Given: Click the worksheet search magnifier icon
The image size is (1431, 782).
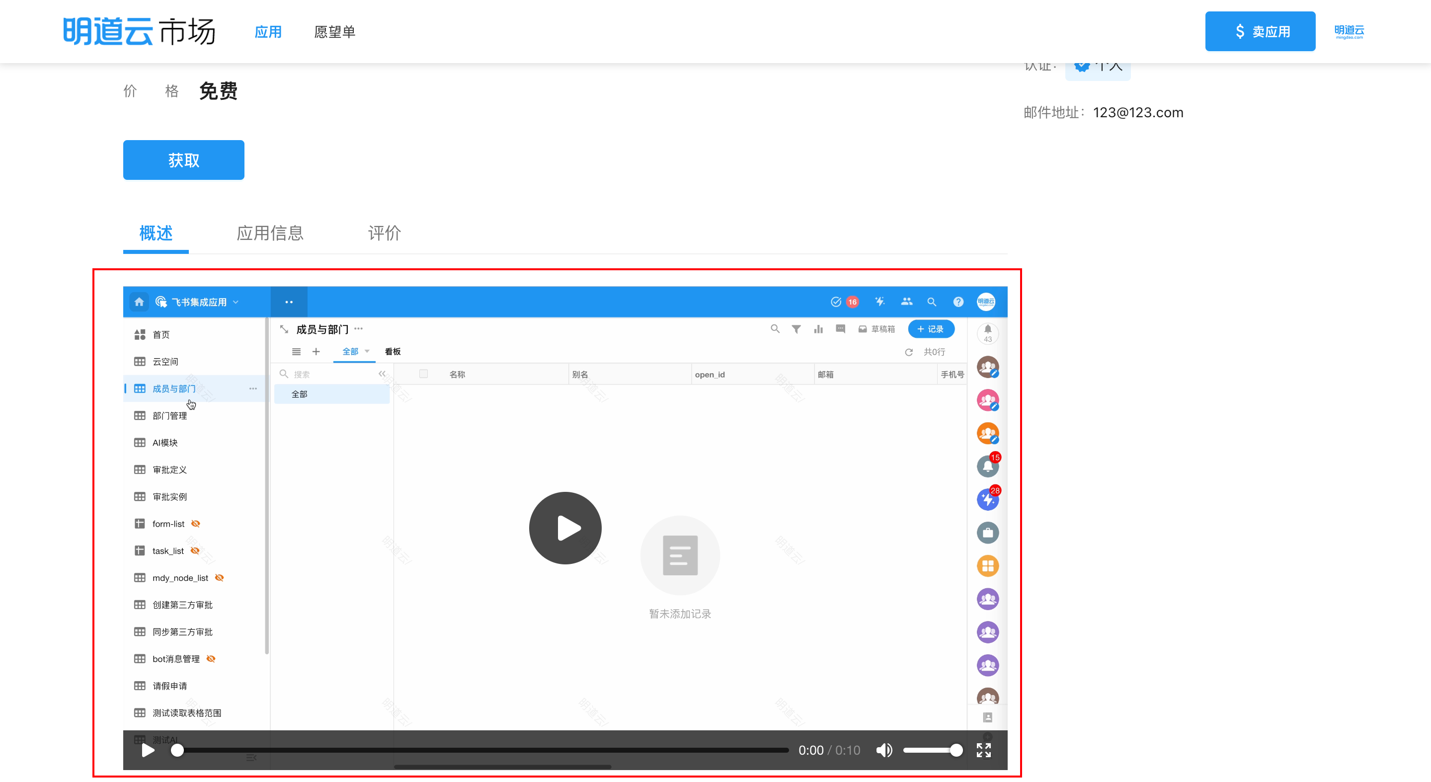Looking at the screenshot, I should (775, 329).
